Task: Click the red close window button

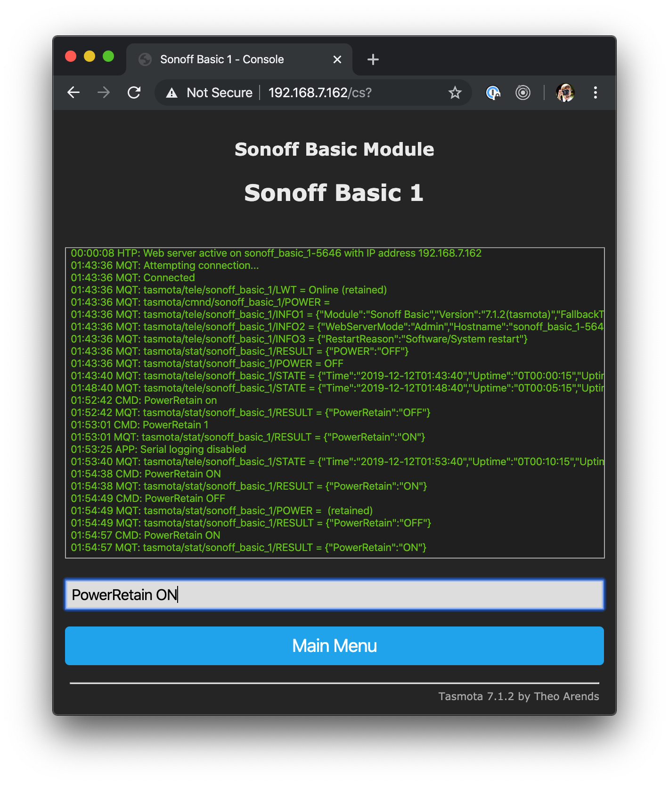Action: (x=71, y=57)
